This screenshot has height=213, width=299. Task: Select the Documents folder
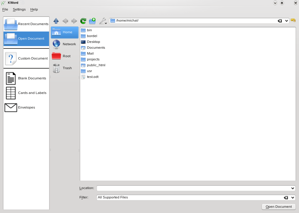pyautogui.click(x=93, y=48)
